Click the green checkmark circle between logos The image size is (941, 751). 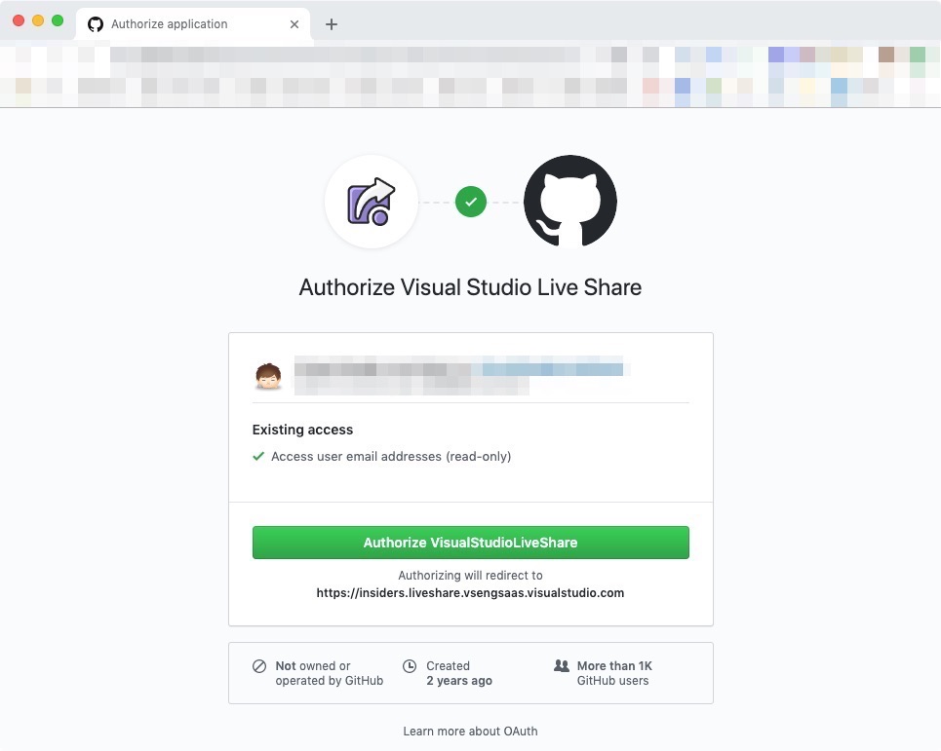coord(470,202)
